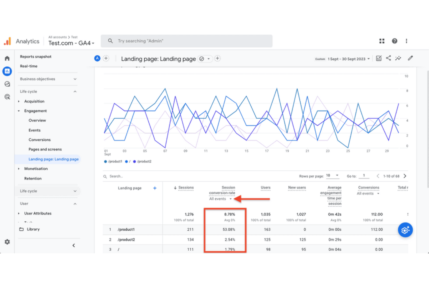Open Insights with the automated insights icon
Viewport: 429px width, 286px height.
coord(398,58)
